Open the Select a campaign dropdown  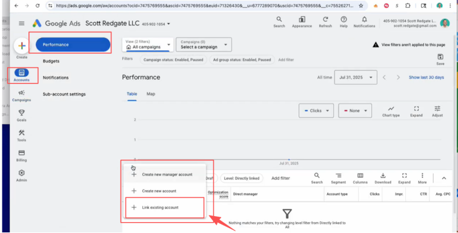tap(204, 45)
